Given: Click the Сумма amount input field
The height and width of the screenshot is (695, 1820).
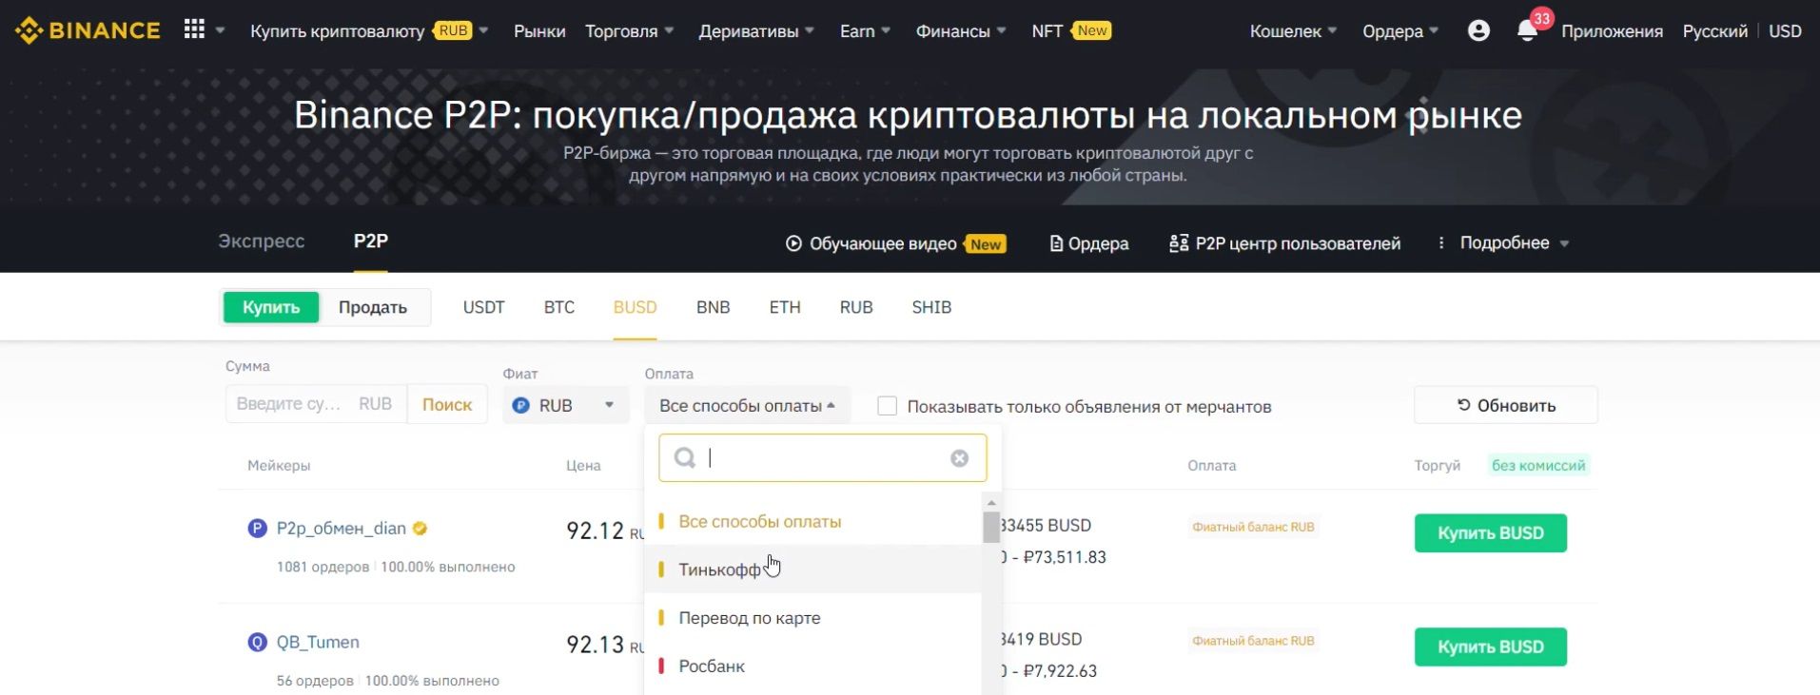Looking at the screenshot, I should coord(316,404).
